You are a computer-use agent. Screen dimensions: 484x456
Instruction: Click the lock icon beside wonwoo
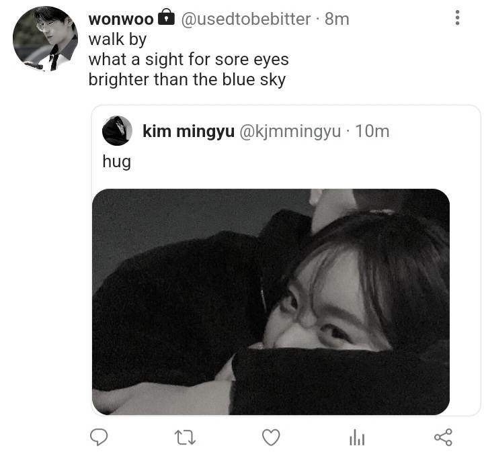point(167,17)
